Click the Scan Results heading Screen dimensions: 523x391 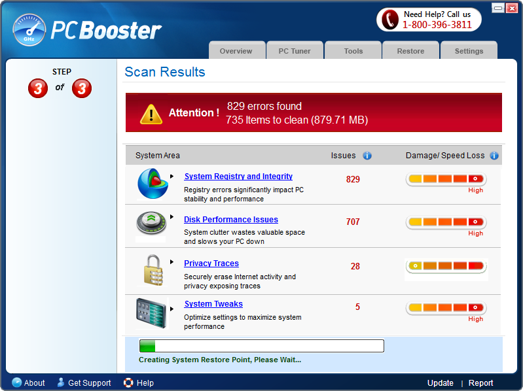[x=165, y=72]
